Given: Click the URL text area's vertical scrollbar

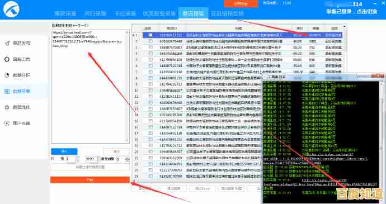Looking at the screenshot, I should tap(128, 86).
